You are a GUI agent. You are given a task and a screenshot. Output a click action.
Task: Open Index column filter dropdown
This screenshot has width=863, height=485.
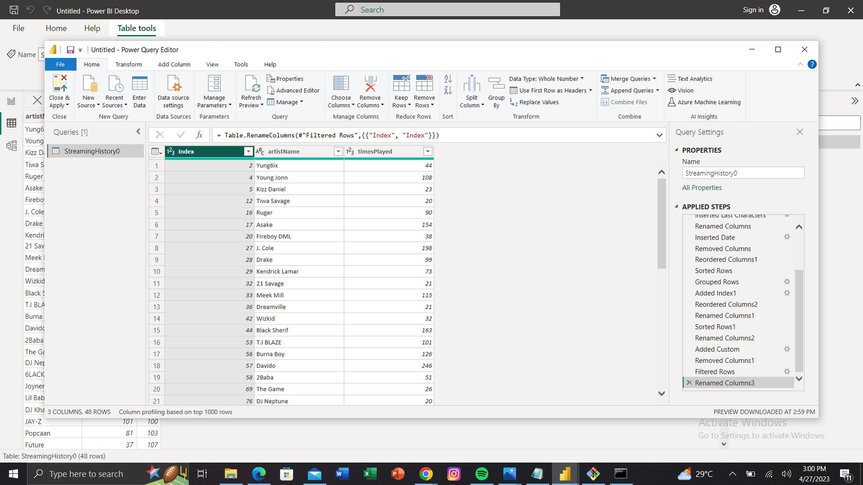click(x=248, y=152)
